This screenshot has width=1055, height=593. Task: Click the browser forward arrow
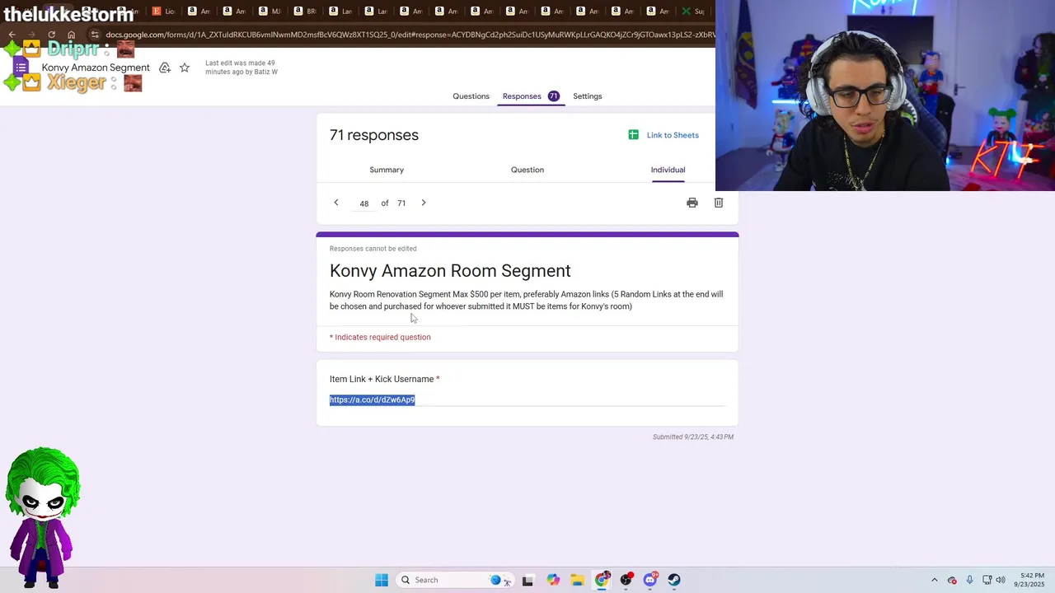point(31,35)
